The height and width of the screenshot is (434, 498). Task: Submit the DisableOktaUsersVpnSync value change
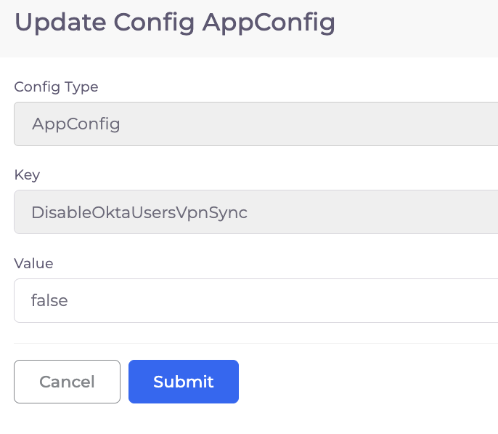tap(184, 382)
